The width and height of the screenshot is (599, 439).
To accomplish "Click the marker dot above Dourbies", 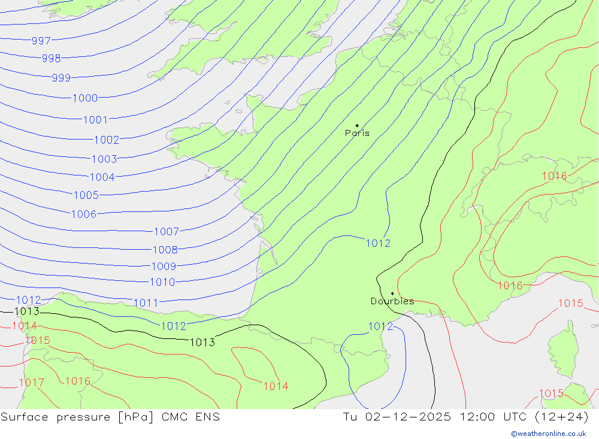I will (x=392, y=293).
